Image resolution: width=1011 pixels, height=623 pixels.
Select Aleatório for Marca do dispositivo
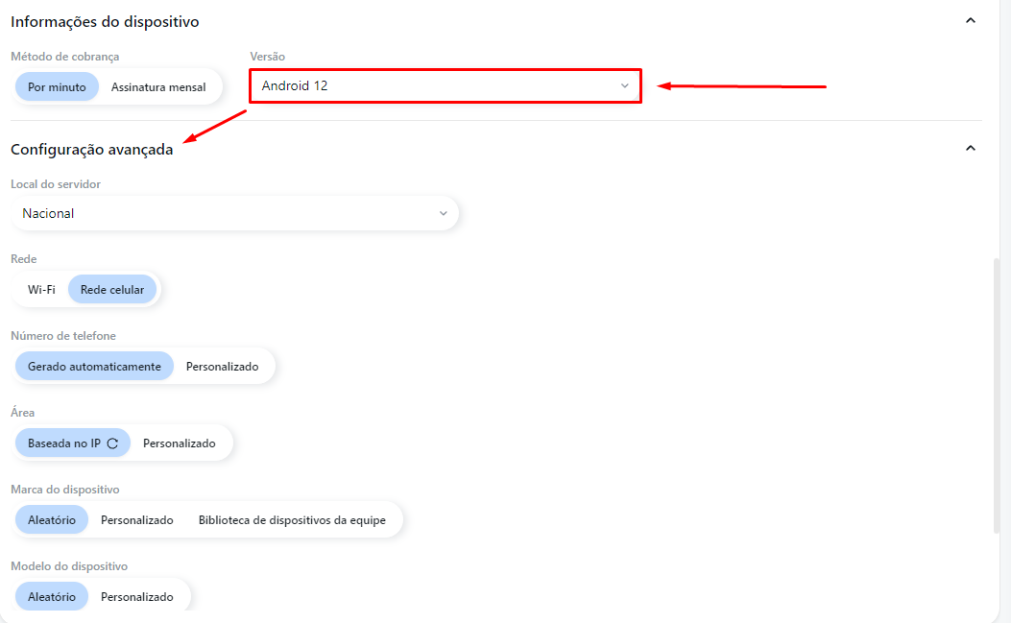click(x=52, y=520)
